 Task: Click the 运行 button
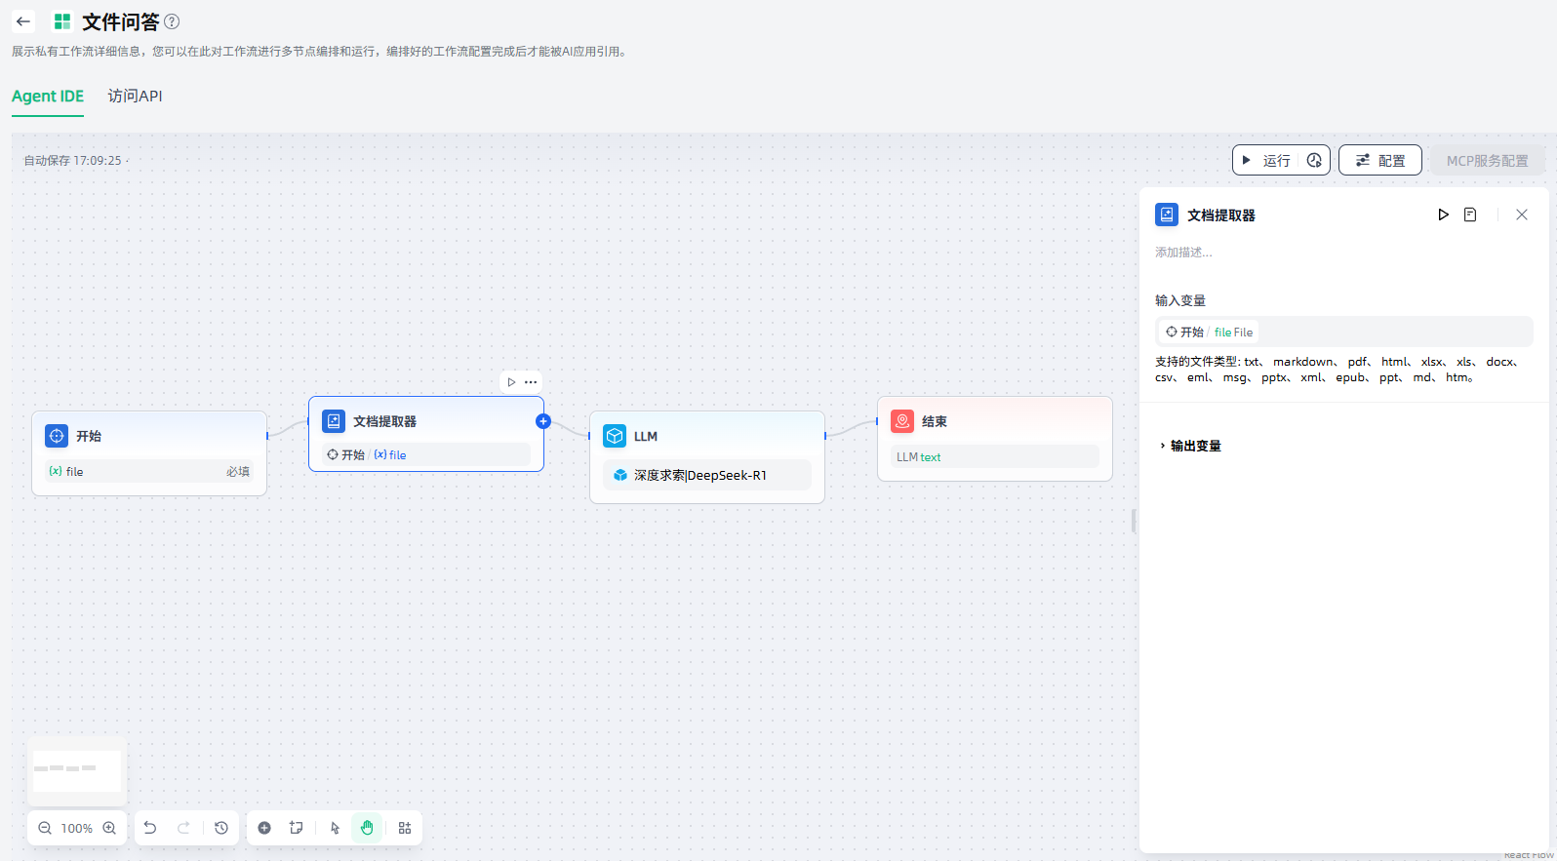pyautogui.click(x=1266, y=161)
